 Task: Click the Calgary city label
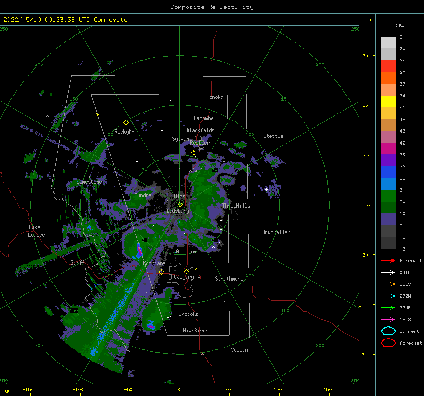pyautogui.click(x=184, y=277)
